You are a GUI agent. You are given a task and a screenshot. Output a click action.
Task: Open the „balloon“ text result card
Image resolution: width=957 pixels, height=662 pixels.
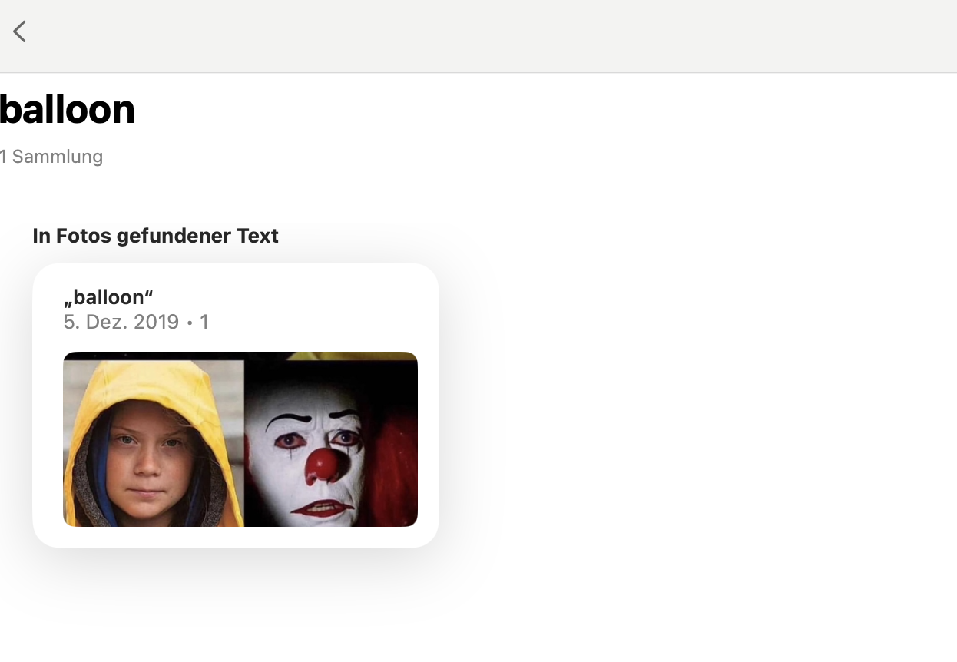coord(236,405)
